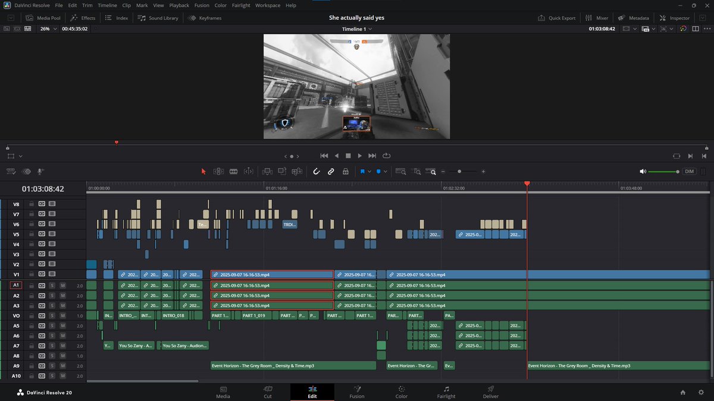Image resolution: width=714 pixels, height=401 pixels.
Task: Activate the Trim Edit Mode tool
Action: pyautogui.click(x=218, y=171)
